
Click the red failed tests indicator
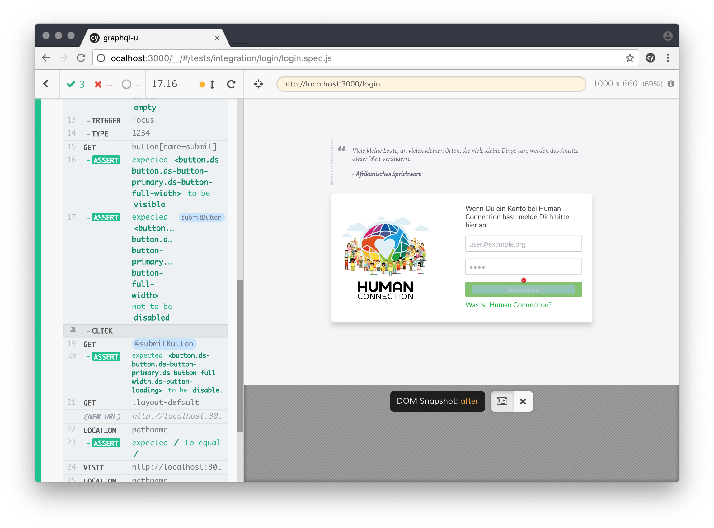click(x=102, y=84)
